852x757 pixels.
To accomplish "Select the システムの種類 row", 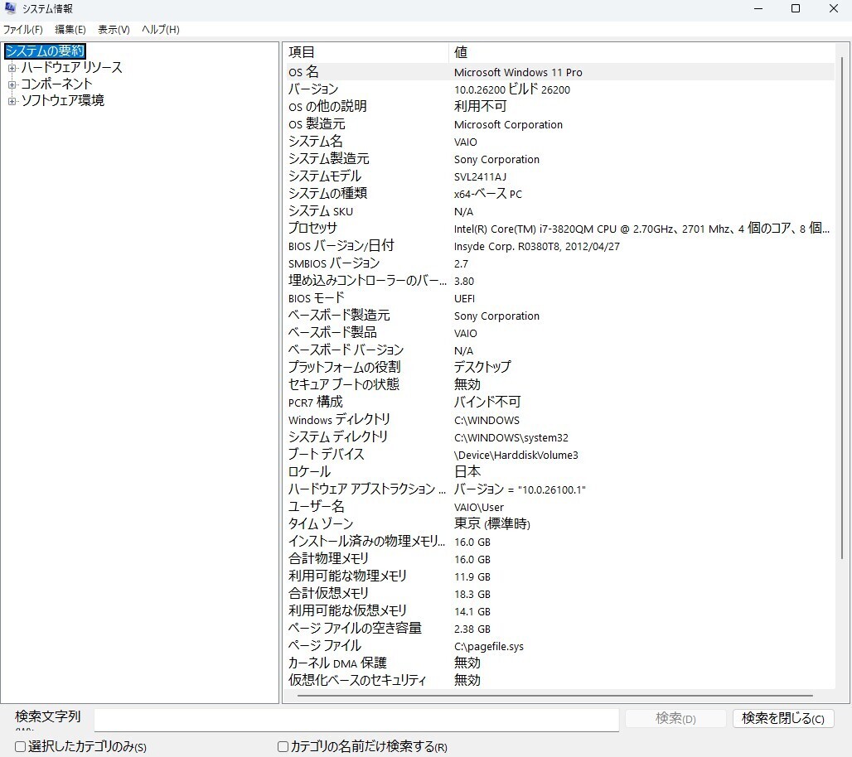I will click(559, 193).
